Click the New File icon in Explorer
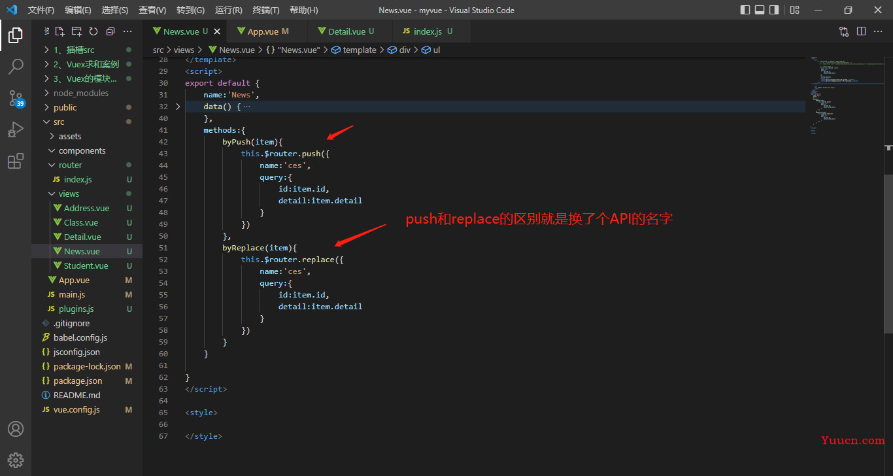Image resolution: width=893 pixels, height=476 pixels. (59, 31)
